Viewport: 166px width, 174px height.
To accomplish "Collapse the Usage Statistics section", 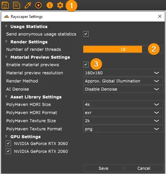I will tap(6, 26).
